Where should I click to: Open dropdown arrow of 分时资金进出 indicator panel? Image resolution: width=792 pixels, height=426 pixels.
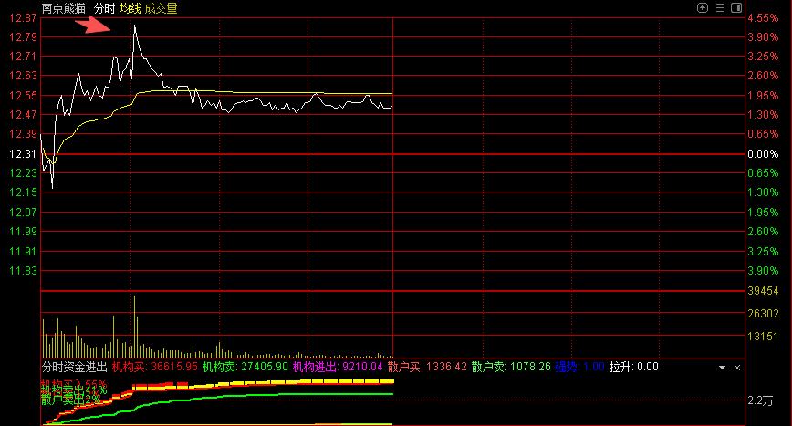pos(722,367)
